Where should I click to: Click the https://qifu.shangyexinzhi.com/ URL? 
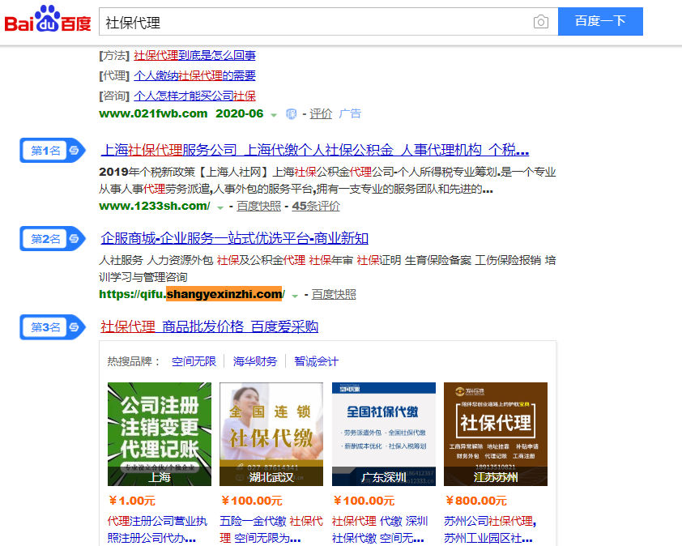coord(192,295)
